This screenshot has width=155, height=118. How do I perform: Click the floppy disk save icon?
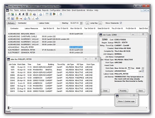13,18
